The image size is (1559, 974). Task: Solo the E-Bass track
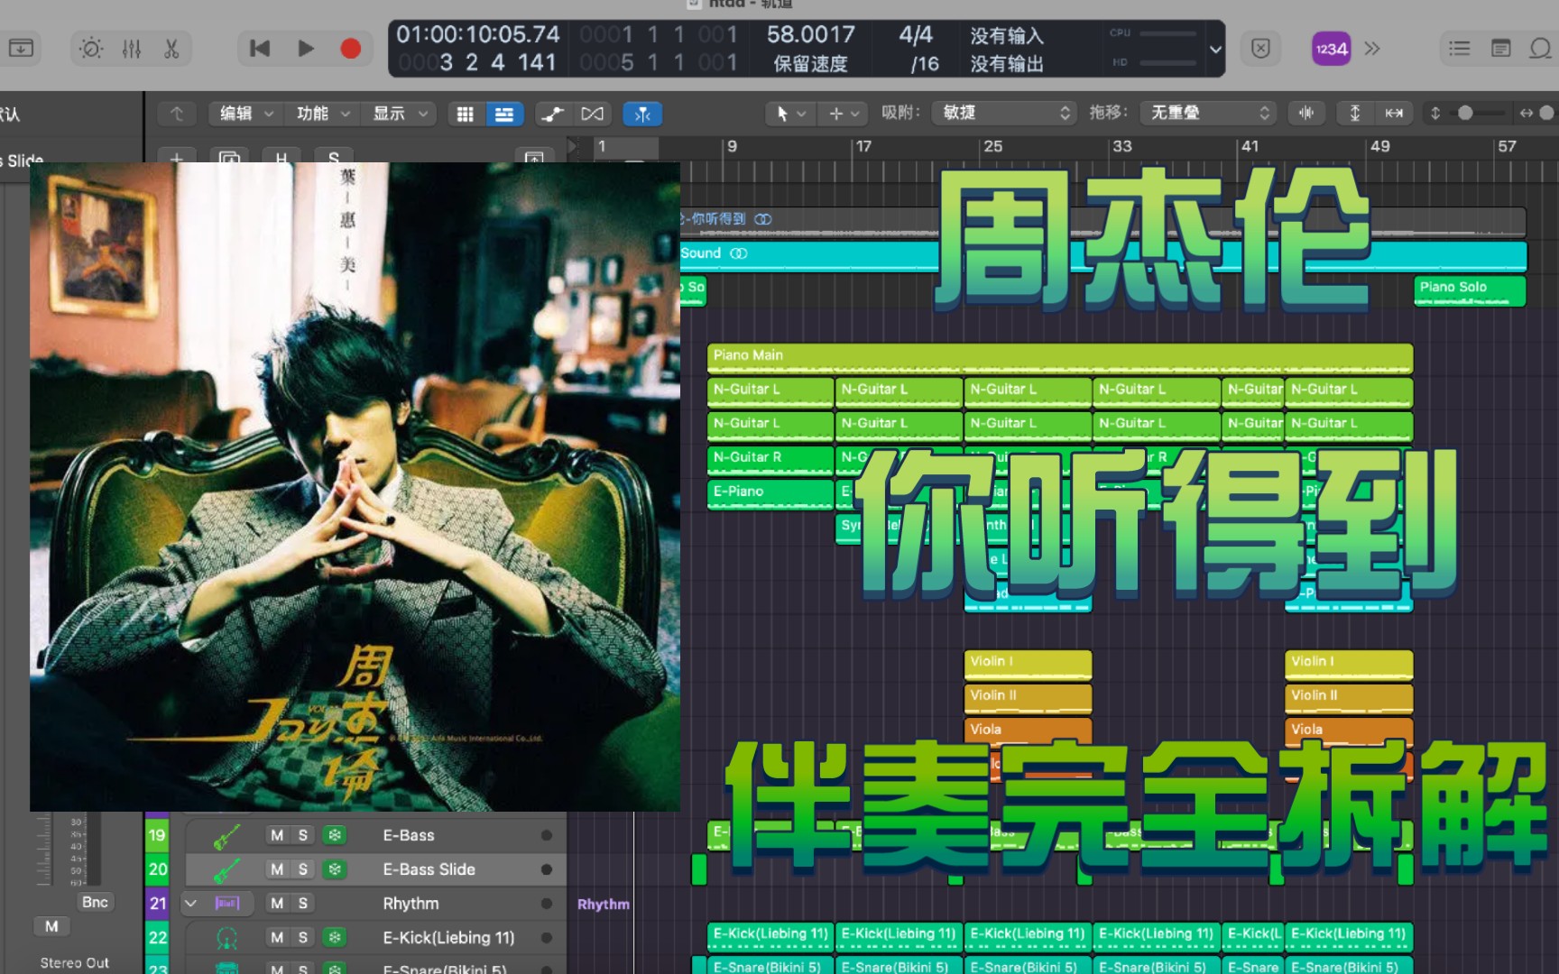point(303,835)
